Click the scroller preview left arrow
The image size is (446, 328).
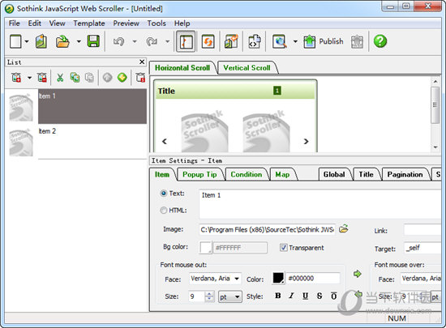[165, 141]
